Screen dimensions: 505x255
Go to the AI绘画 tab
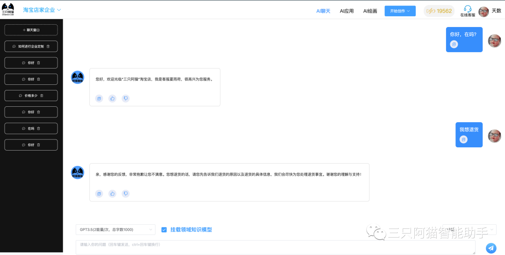[370, 11]
